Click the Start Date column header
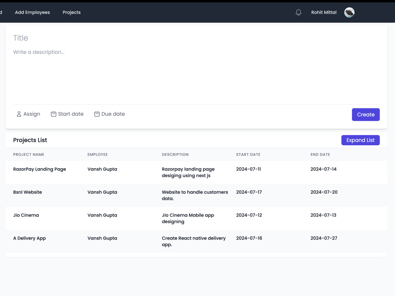Screen dimensions: 395x296 (x=248, y=155)
